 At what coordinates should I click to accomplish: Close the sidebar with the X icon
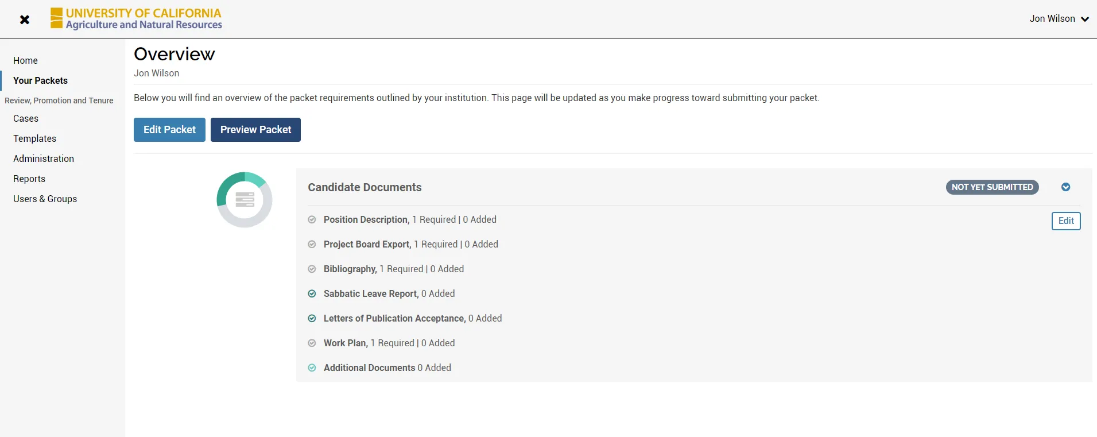tap(25, 20)
